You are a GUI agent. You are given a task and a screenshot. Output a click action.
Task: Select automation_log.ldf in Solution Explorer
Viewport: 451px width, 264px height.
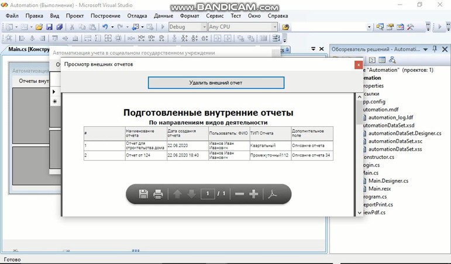pyautogui.click(x=391, y=117)
